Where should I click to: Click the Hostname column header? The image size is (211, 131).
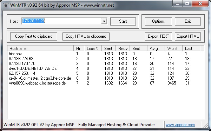[40, 48]
